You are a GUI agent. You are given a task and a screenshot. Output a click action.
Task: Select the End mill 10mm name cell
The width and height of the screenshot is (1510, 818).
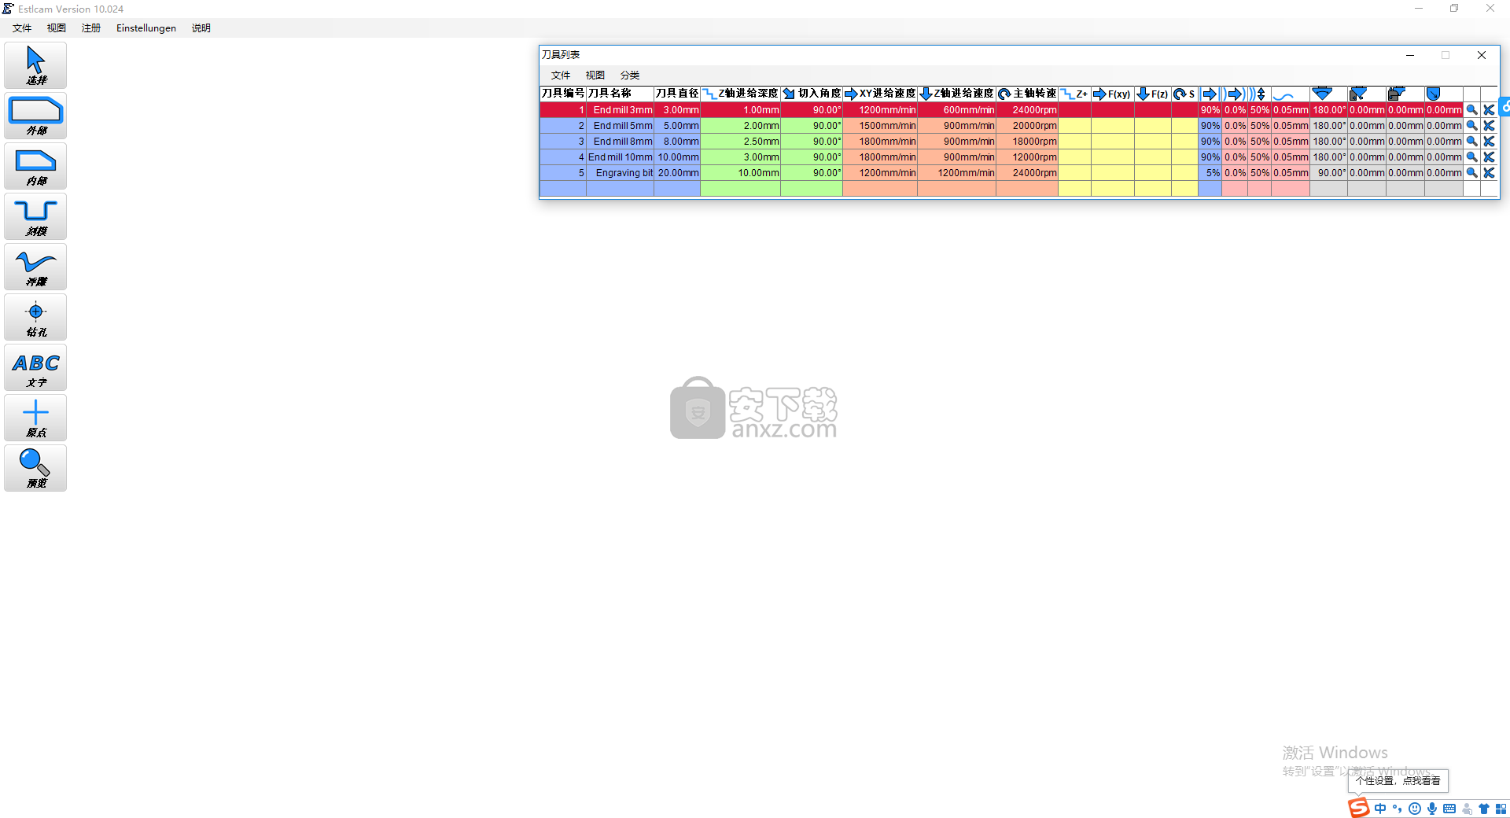pos(621,157)
